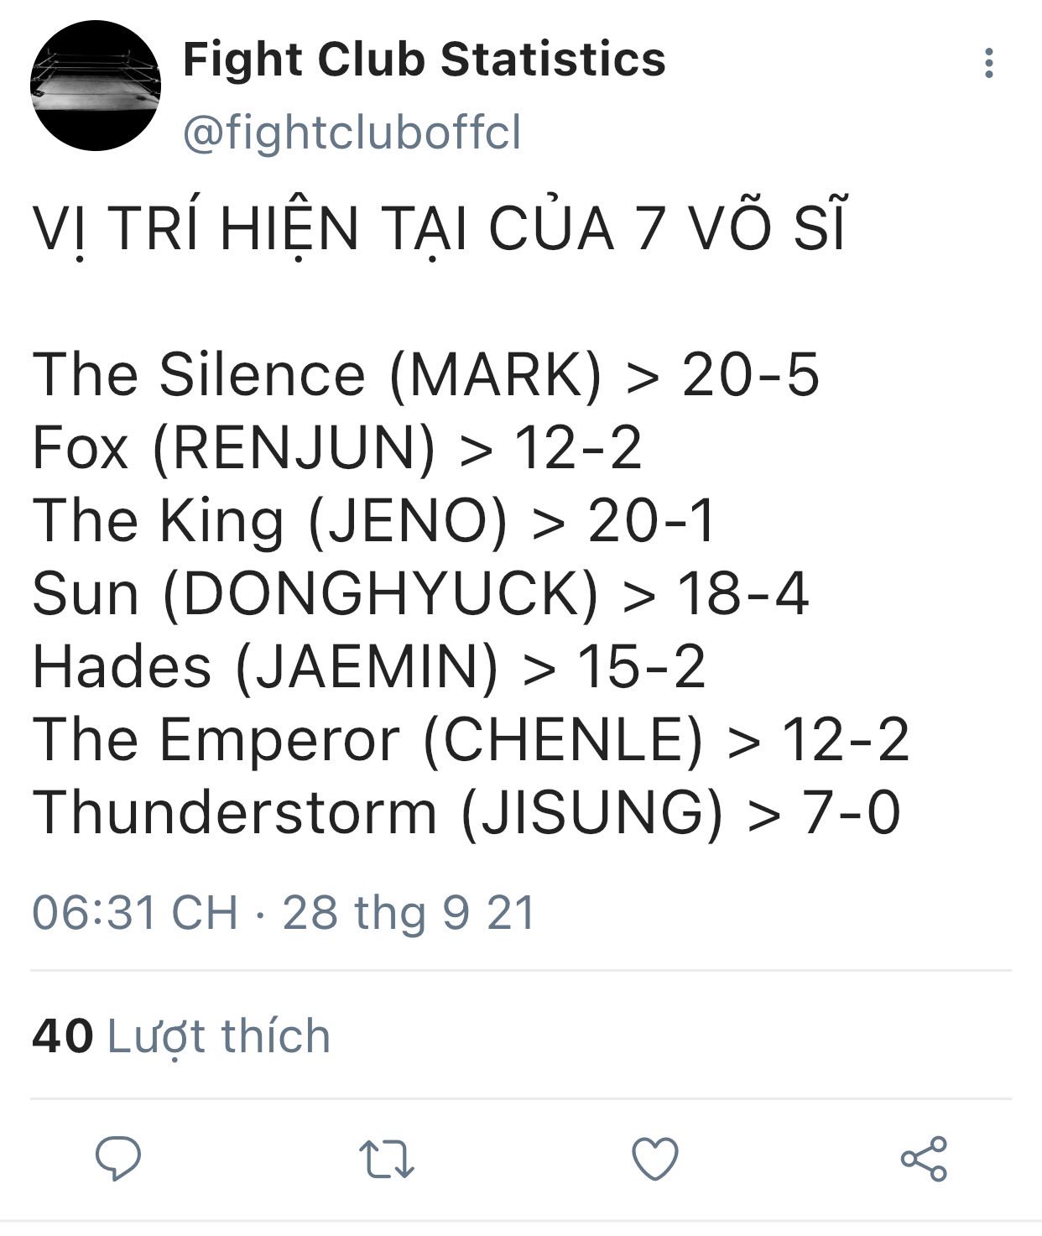
Task: Share the tweet via the share icon
Action: pyautogui.click(x=924, y=1159)
